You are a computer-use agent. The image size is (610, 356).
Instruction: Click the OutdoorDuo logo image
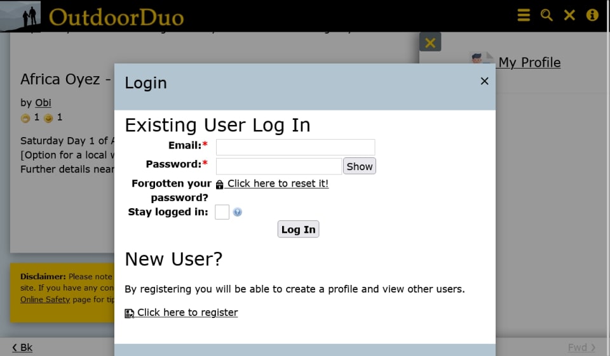tap(20, 16)
